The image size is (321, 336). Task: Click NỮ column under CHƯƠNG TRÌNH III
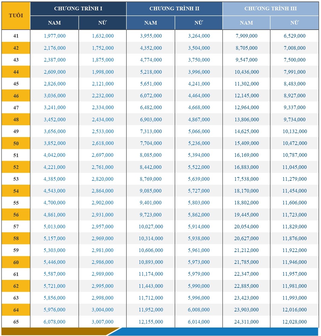pyautogui.click(x=294, y=23)
